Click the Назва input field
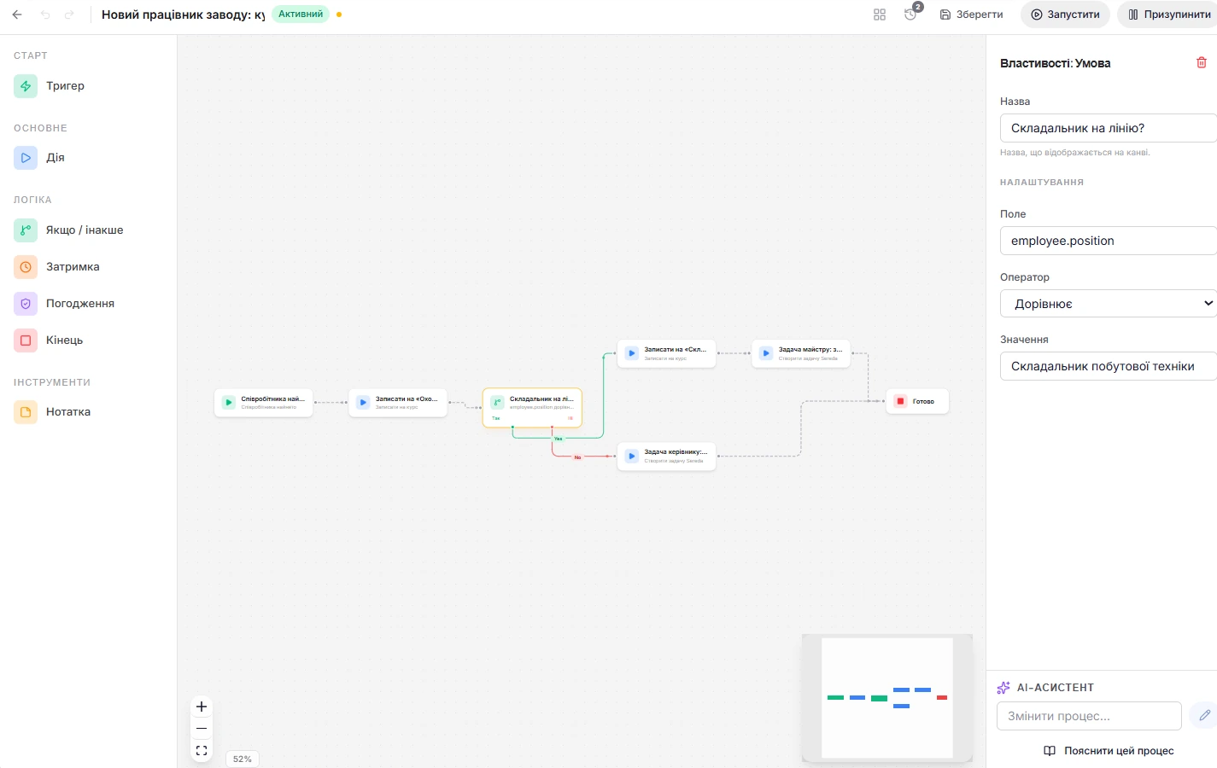Image resolution: width=1217 pixels, height=768 pixels. click(x=1109, y=128)
